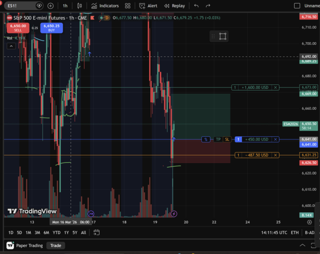Select the YTD date range

56,233
